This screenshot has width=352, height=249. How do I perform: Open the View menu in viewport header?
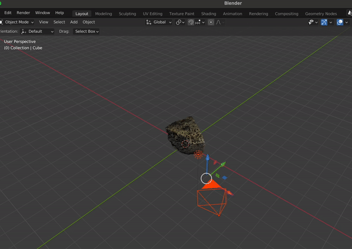click(x=43, y=22)
